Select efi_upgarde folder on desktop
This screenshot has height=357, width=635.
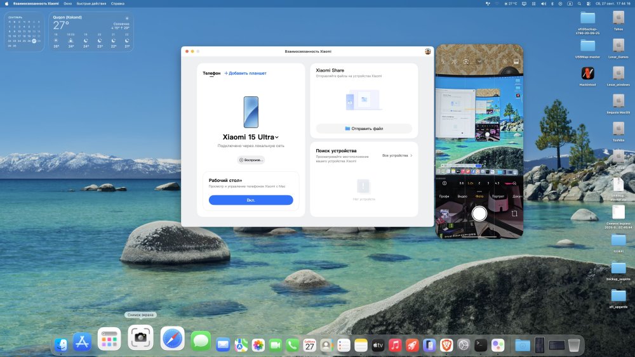click(x=618, y=298)
